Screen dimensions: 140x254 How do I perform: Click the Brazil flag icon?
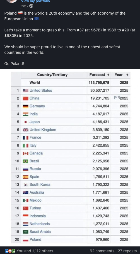(25, 161)
